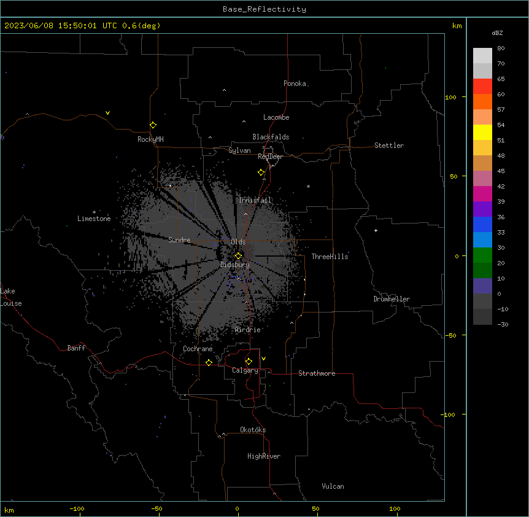Image resolution: width=529 pixels, height=517 pixels.
Task: Click the Airdrie city label
Action: point(248,330)
